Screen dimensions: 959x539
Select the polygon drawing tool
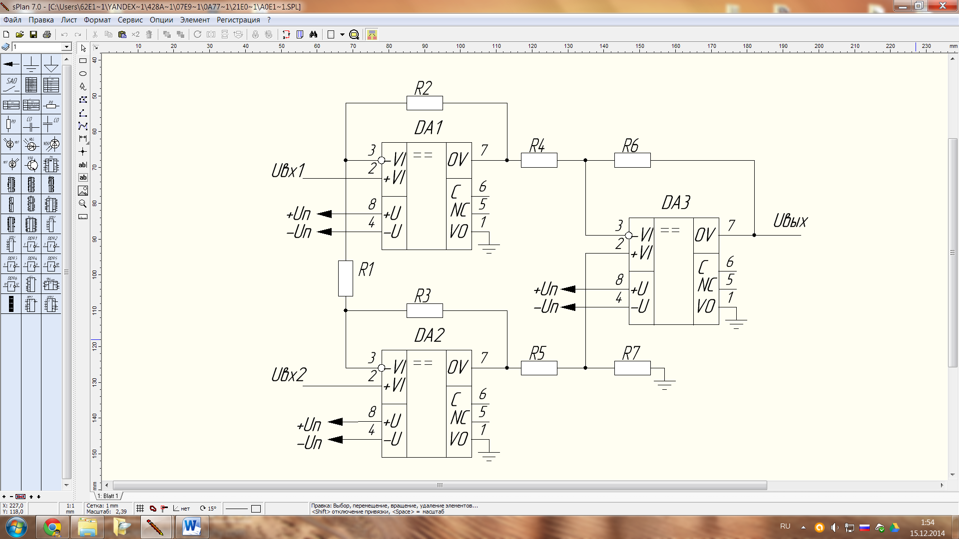point(83,100)
